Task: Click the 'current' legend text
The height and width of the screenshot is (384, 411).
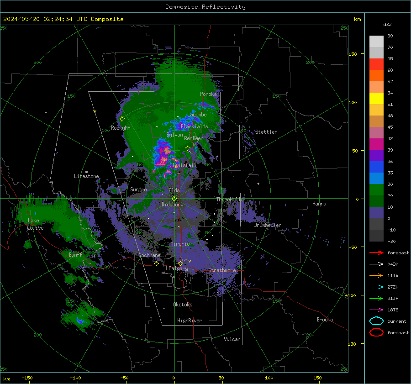Action: [x=397, y=321]
